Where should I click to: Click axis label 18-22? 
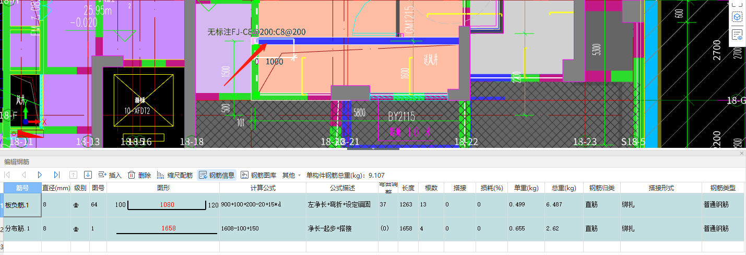tap(466, 142)
